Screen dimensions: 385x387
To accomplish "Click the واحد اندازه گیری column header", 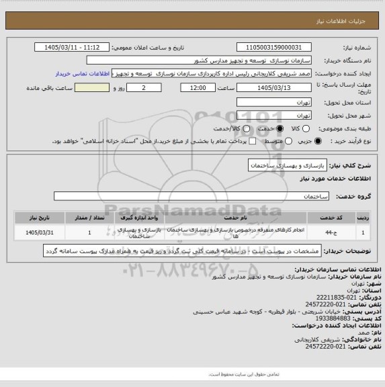I will pos(140,218).
